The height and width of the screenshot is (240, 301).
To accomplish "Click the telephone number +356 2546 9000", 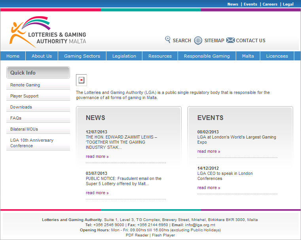I will [x=109, y=225].
